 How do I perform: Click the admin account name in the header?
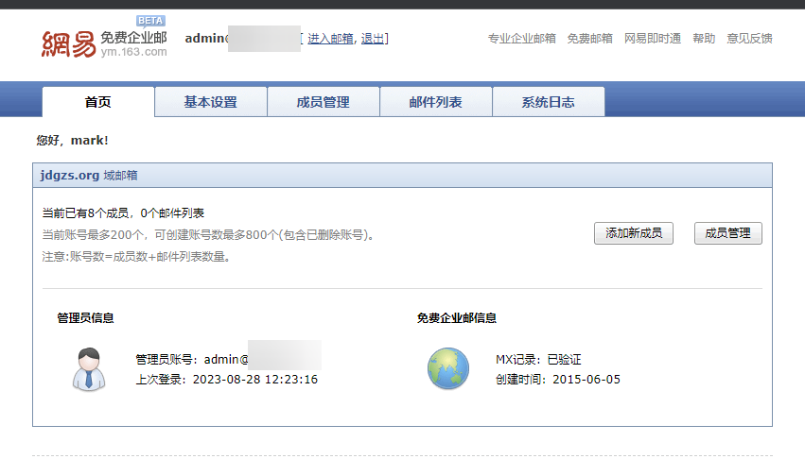[206, 39]
